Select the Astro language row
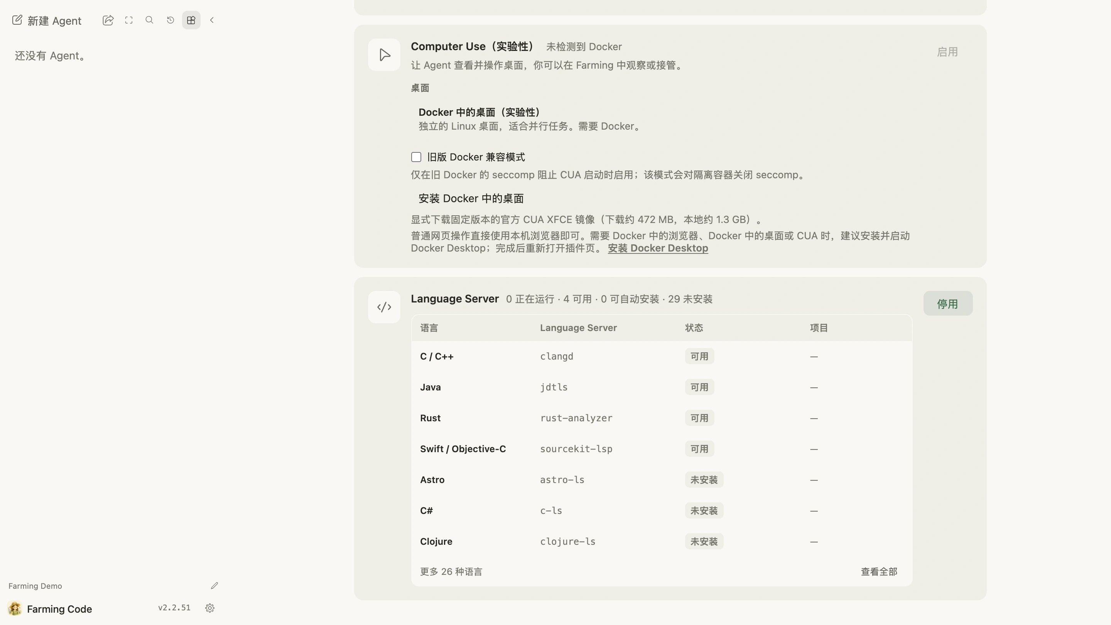The height and width of the screenshot is (625, 1111). tap(662, 480)
